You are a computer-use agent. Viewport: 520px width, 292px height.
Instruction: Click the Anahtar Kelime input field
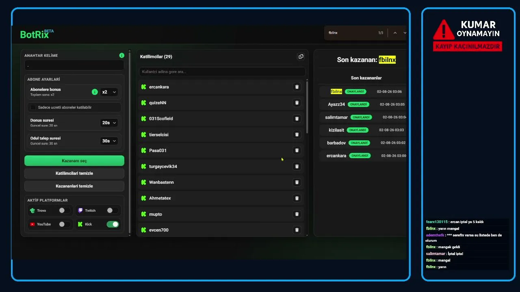point(74,65)
